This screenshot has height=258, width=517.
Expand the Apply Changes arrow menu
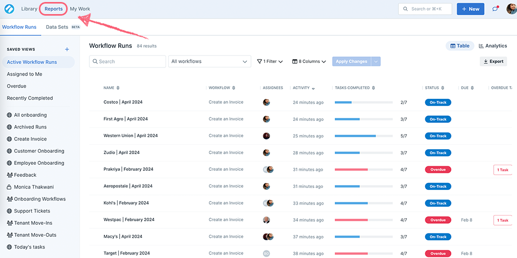click(x=376, y=61)
